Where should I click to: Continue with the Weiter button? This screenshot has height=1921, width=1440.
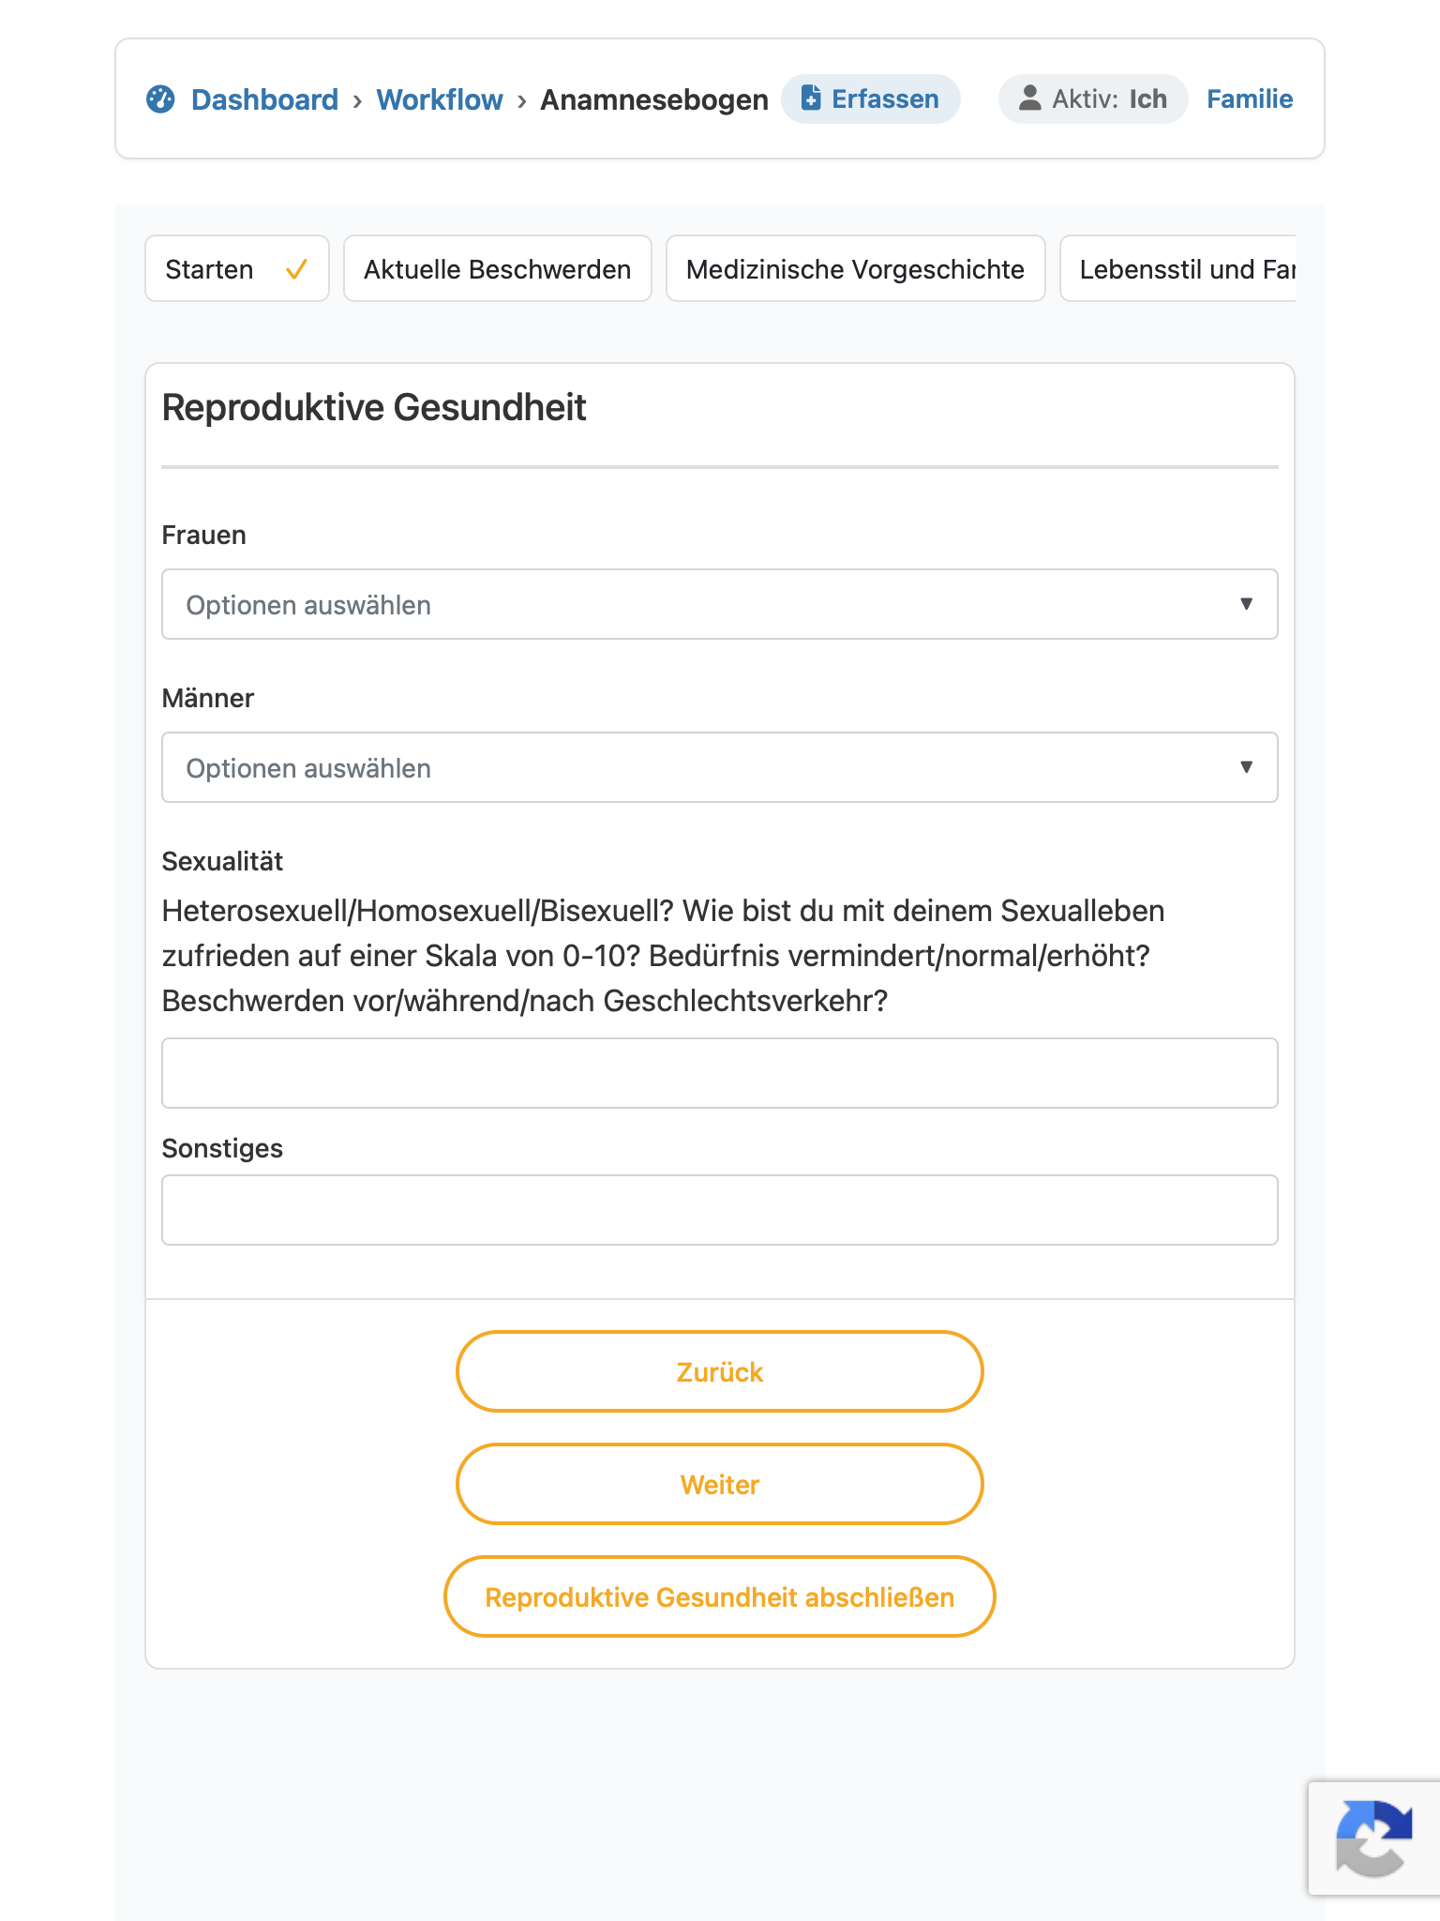click(720, 1484)
